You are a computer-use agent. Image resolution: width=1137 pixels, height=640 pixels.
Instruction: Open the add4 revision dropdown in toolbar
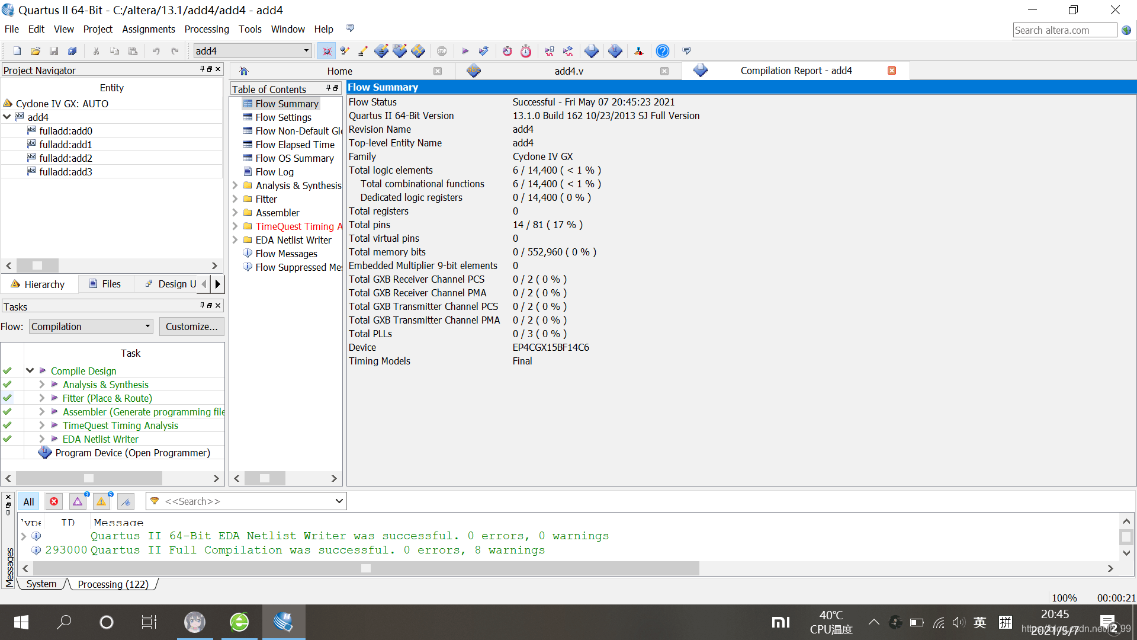[x=306, y=51]
